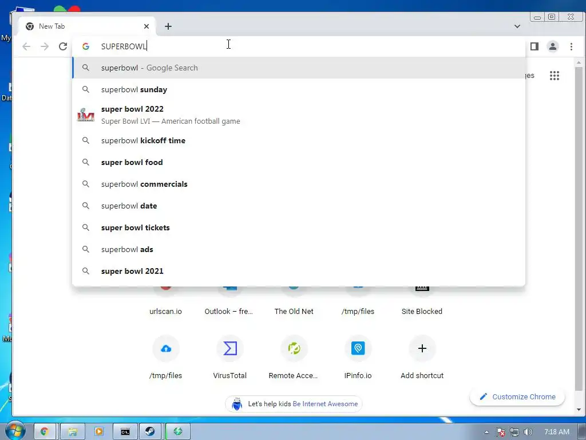Open the Outlook shortcut
Viewport: 586px width, 440px height.
pos(229,311)
